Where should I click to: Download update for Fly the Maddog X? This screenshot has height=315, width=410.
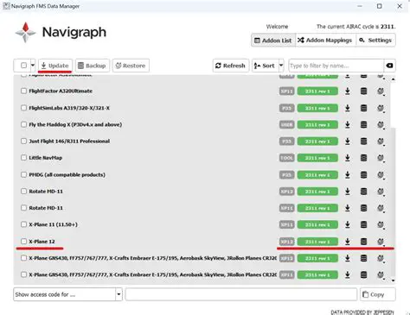348,124
